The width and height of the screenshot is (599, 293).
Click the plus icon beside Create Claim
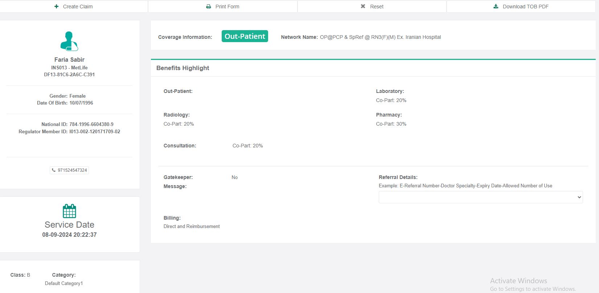pyautogui.click(x=56, y=7)
